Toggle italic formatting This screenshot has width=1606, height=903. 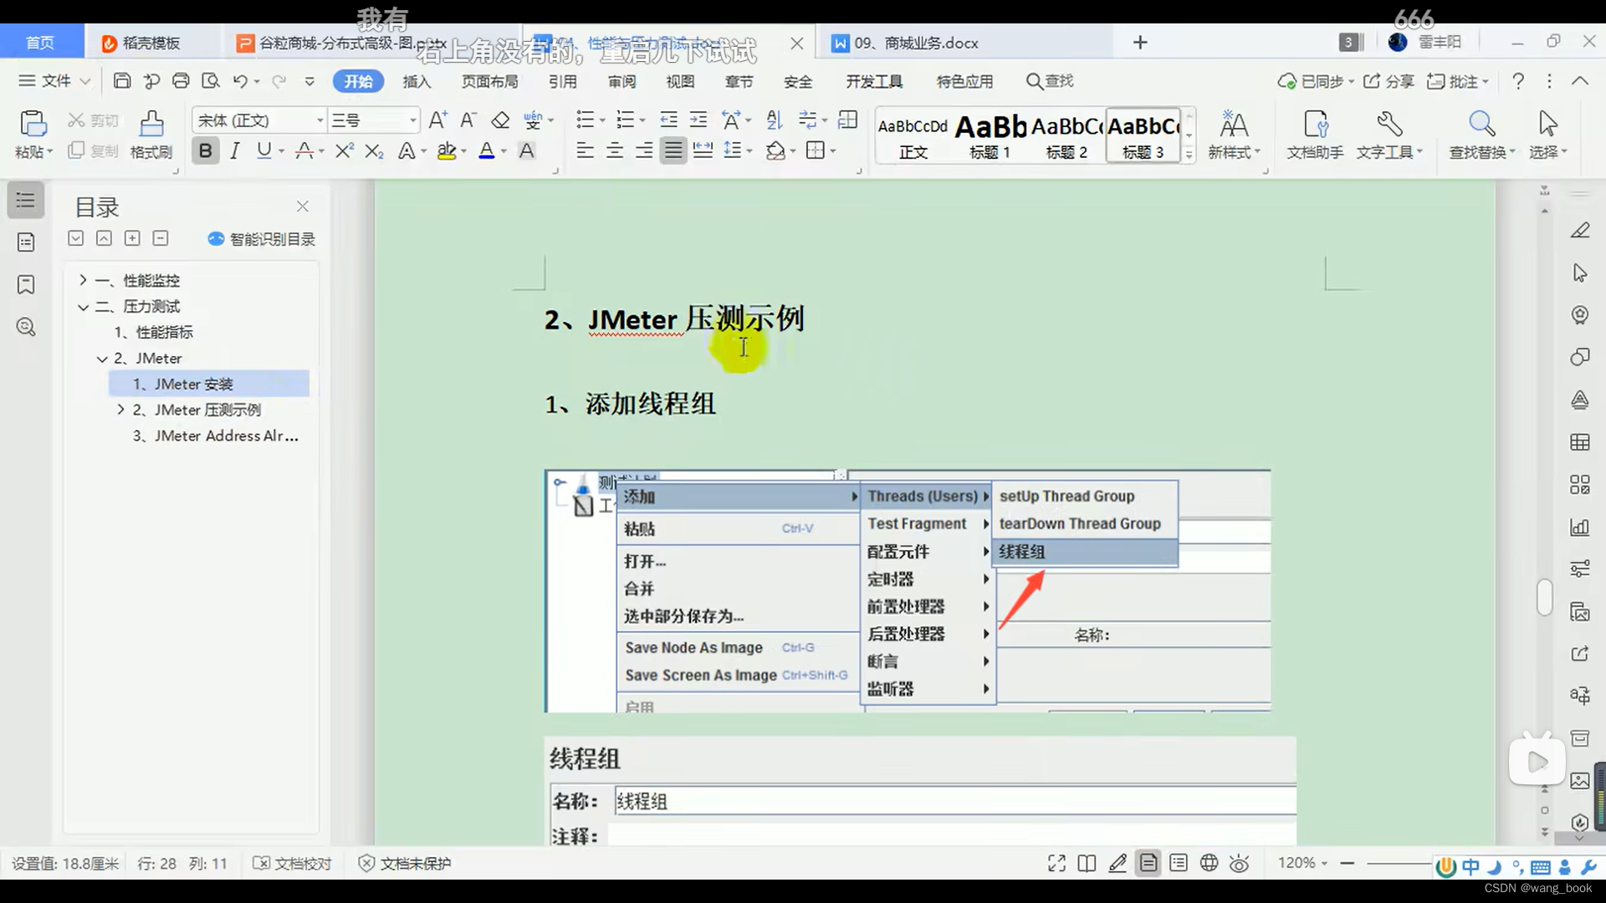pyautogui.click(x=235, y=150)
